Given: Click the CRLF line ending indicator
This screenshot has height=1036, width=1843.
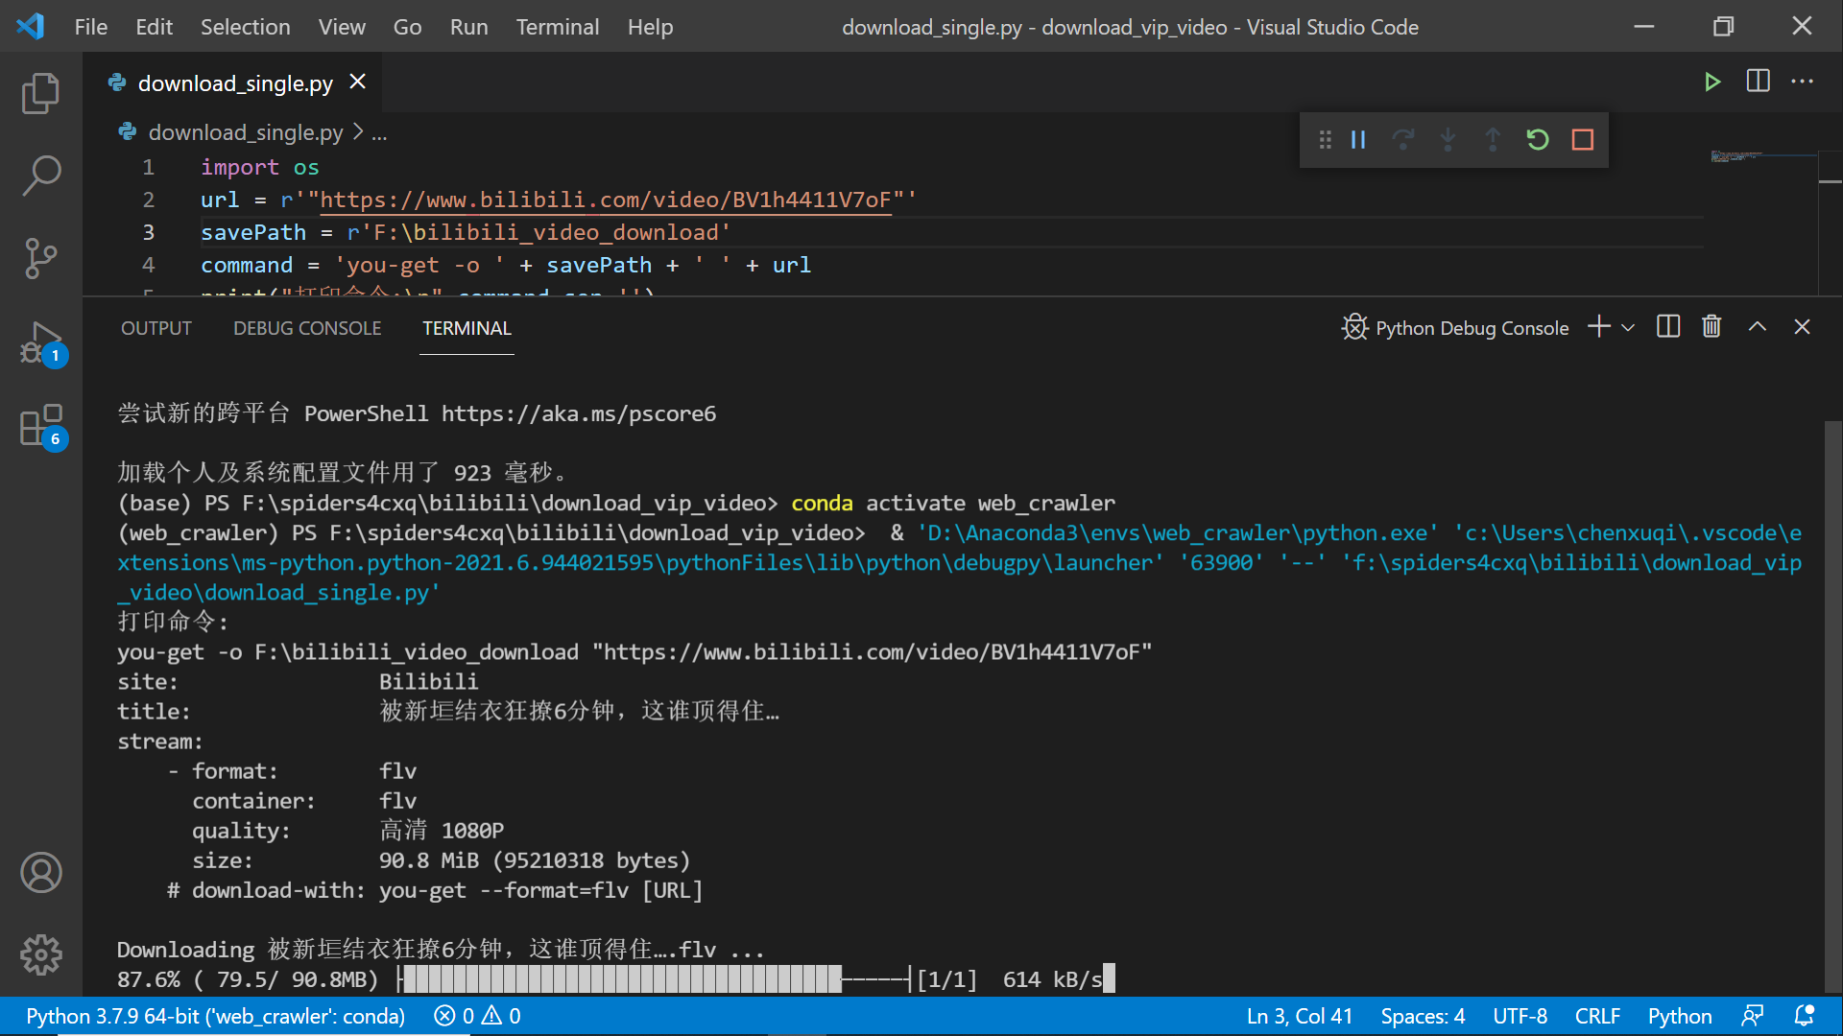Looking at the screenshot, I should [1597, 1016].
